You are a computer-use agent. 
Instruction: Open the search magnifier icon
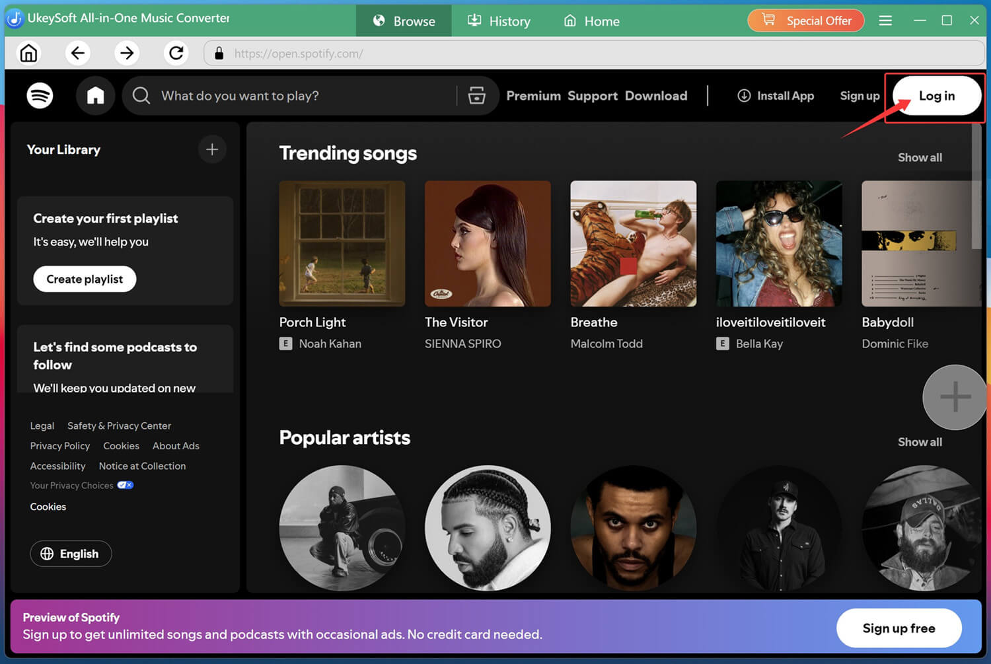(141, 95)
